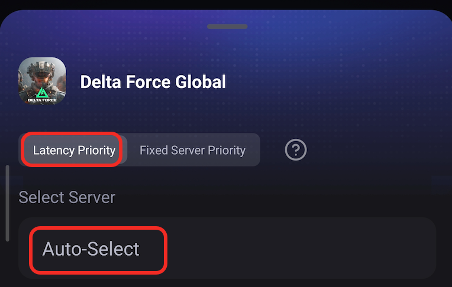The height and width of the screenshot is (287, 452).
Task: Tap the Auto-Select row text
Action: click(x=91, y=249)
